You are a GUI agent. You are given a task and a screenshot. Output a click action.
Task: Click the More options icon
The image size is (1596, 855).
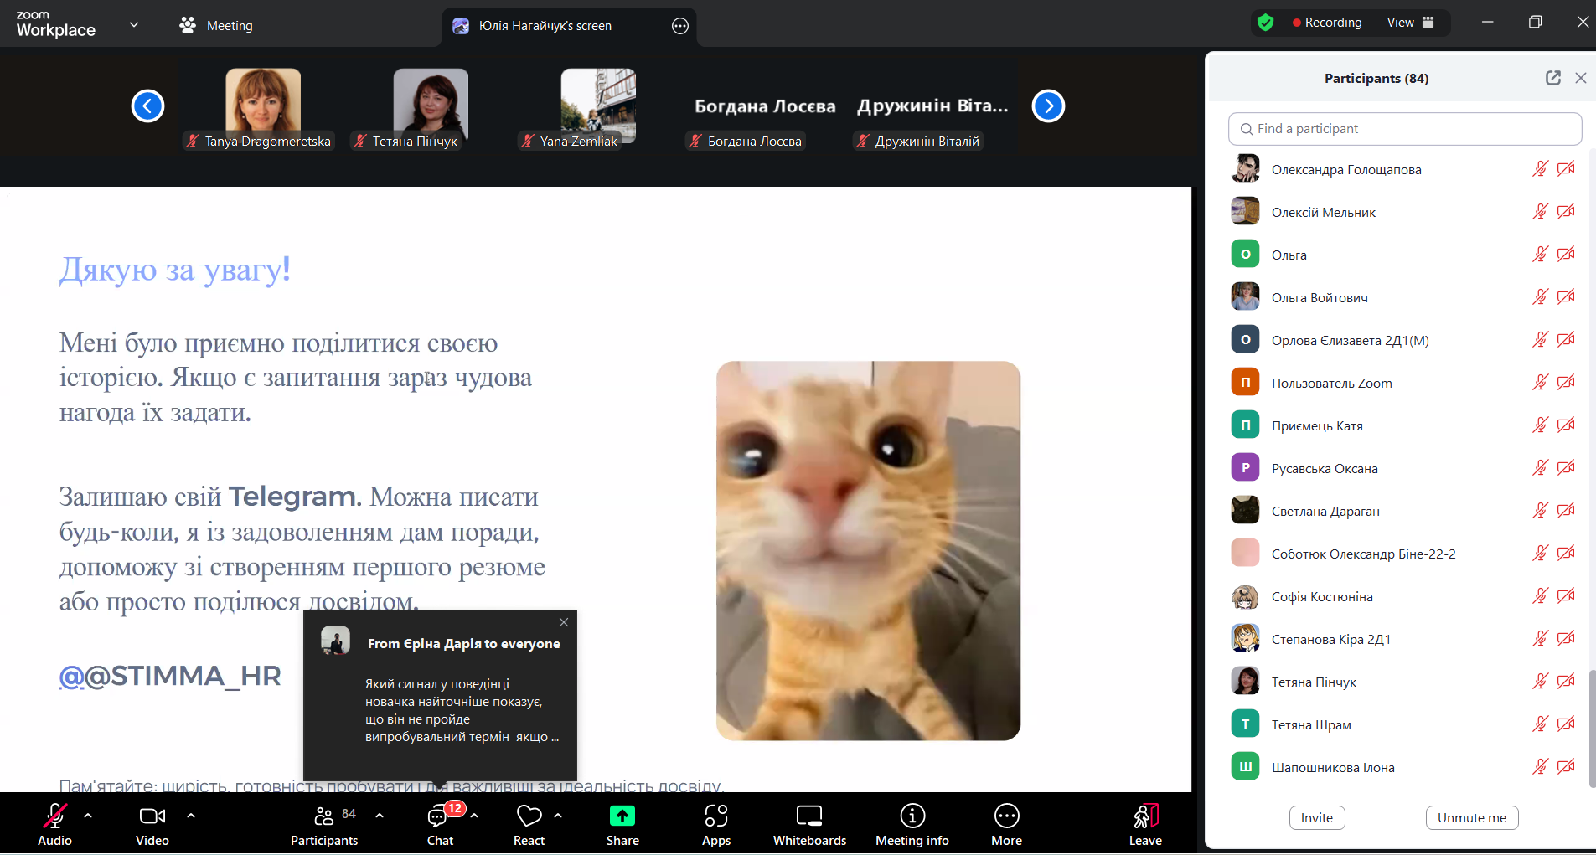point(1006,816)
